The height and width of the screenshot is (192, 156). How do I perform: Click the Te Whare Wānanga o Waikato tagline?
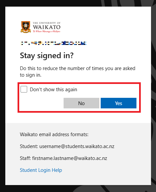pyautogui.click(x=46, y=31)
